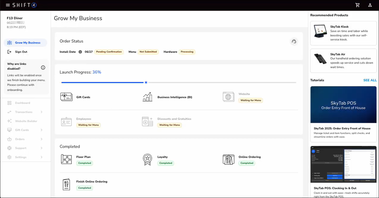
Task: Click the info icon next to links disabled
Action: click(x=43, y=67)
